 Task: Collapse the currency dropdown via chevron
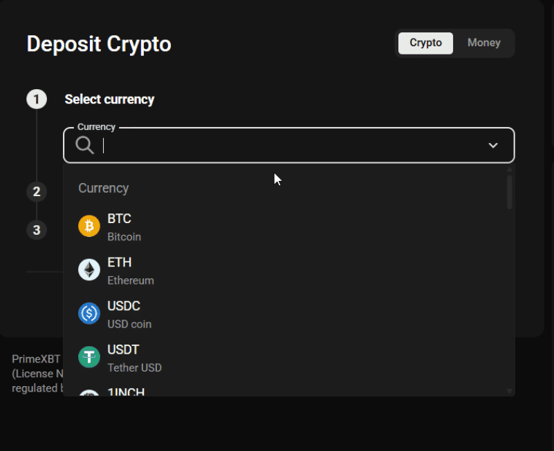(493, 145)
